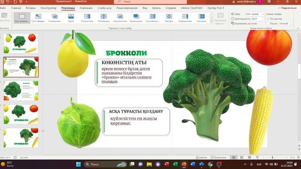Viewport: 301px width, 169px height.
Task: Toggle the 'После' checkbox
Action: tap(268, 23)
